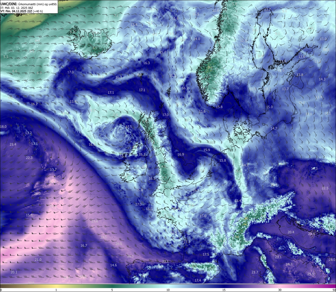Click the color scale label 30
Viewport: 336px width, 292px height.
tap(280, 290)
